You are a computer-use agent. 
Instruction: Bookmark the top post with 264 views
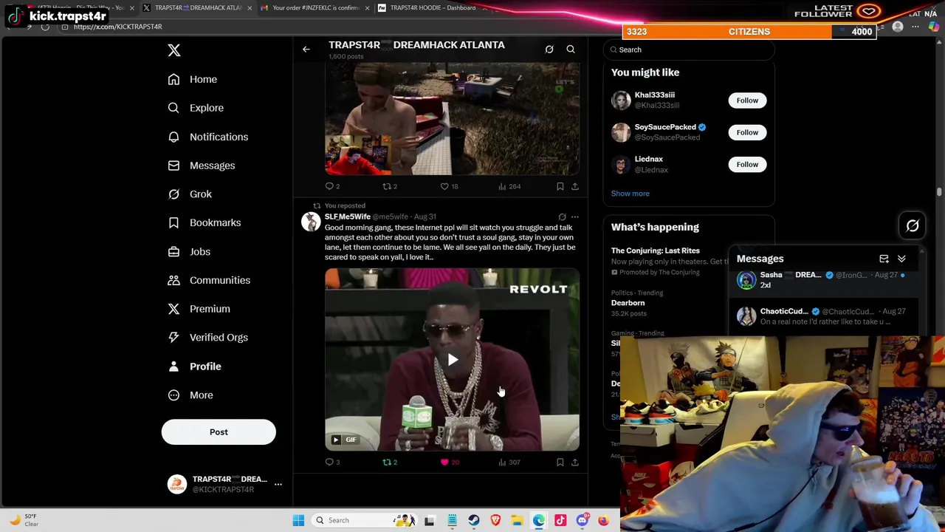point(560,186)
